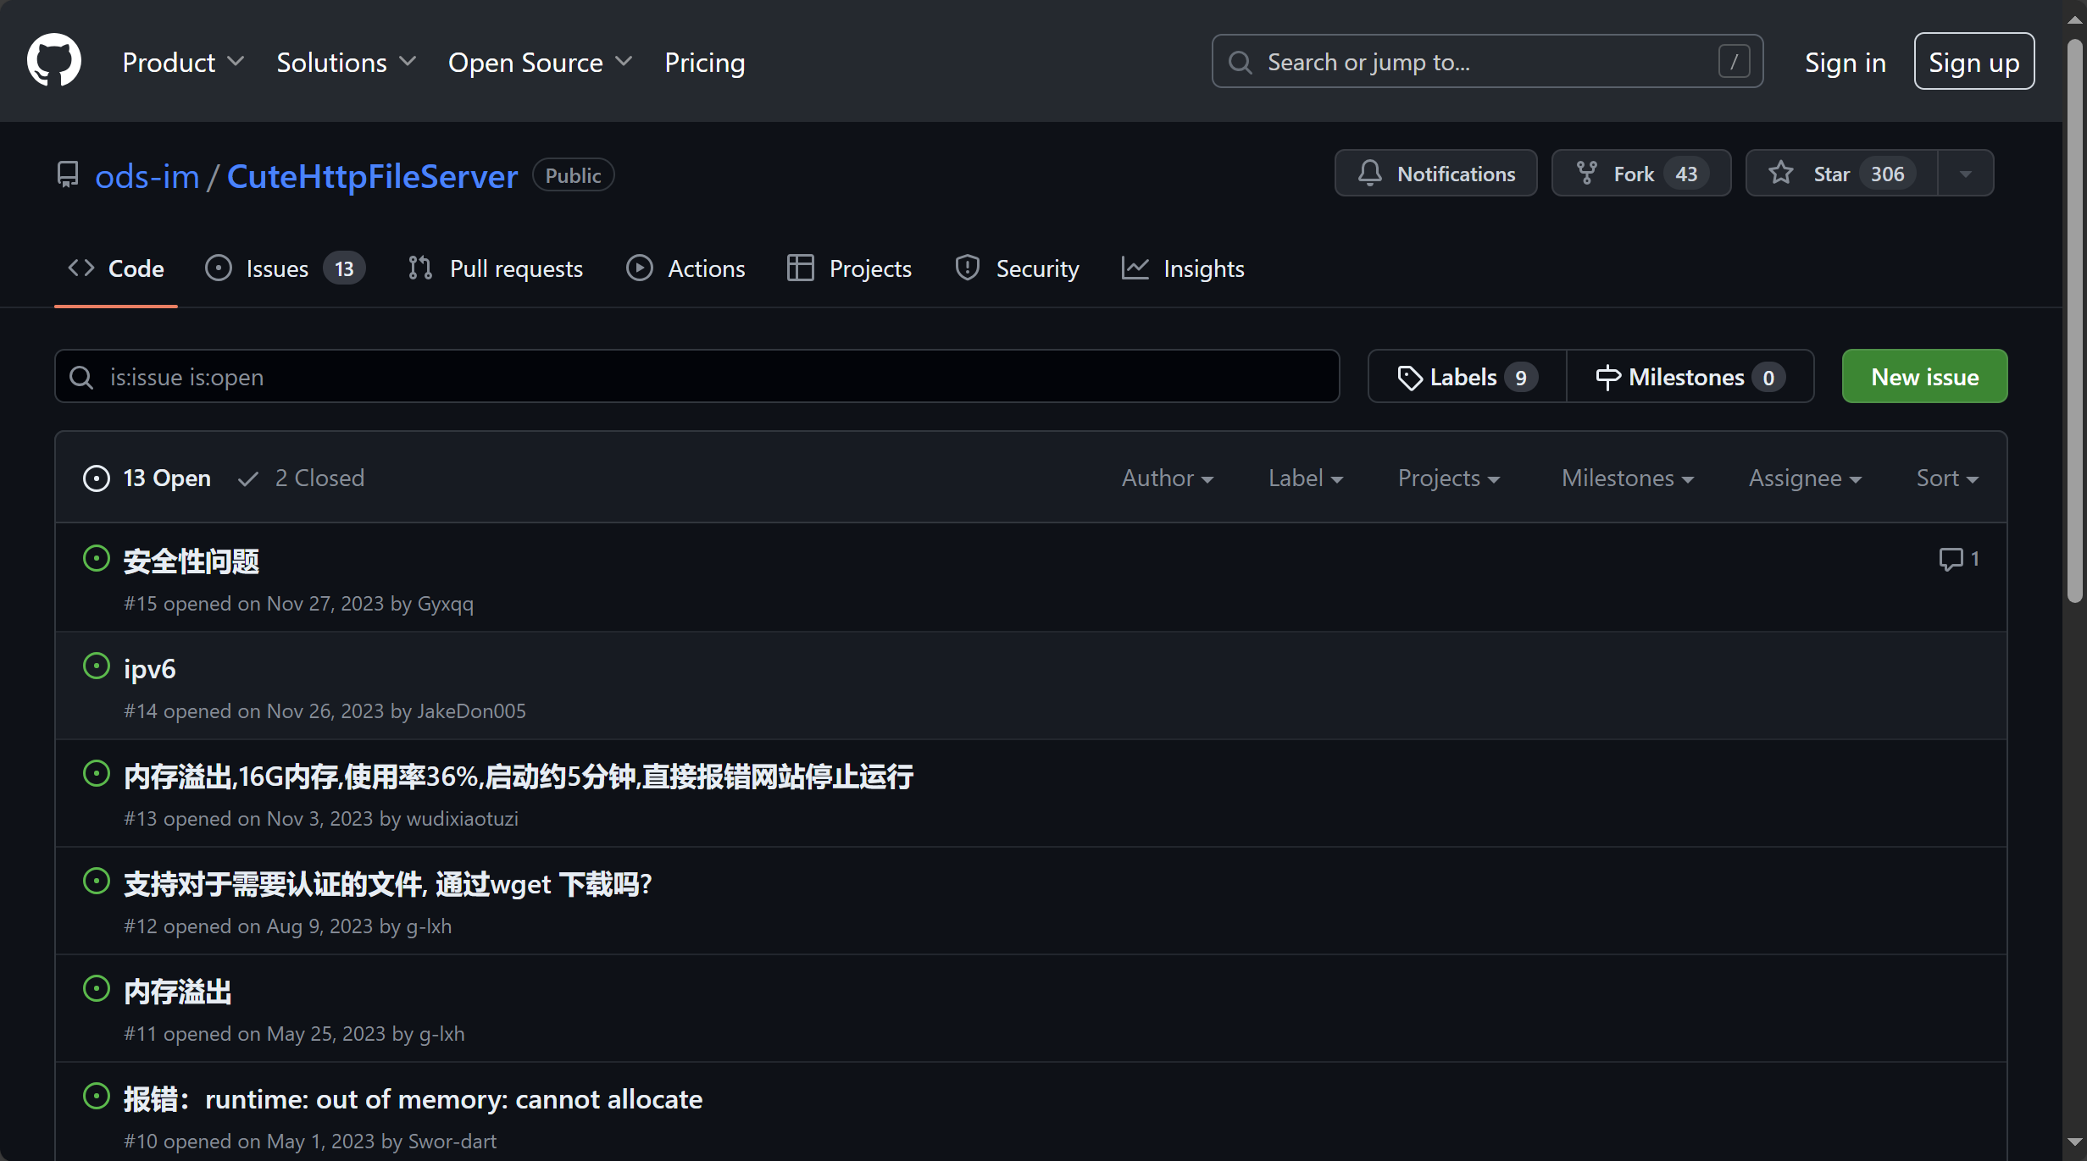Open the Label filter dropdown
The image size is (2087, 1161).
tap(1306, 478)
